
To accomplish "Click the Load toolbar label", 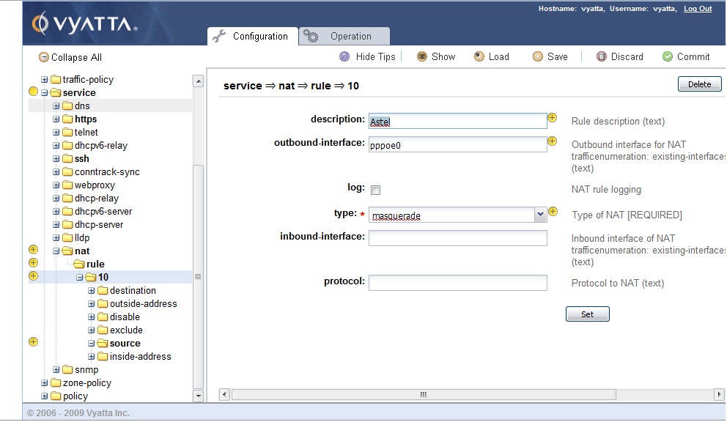I will point(499,56).
